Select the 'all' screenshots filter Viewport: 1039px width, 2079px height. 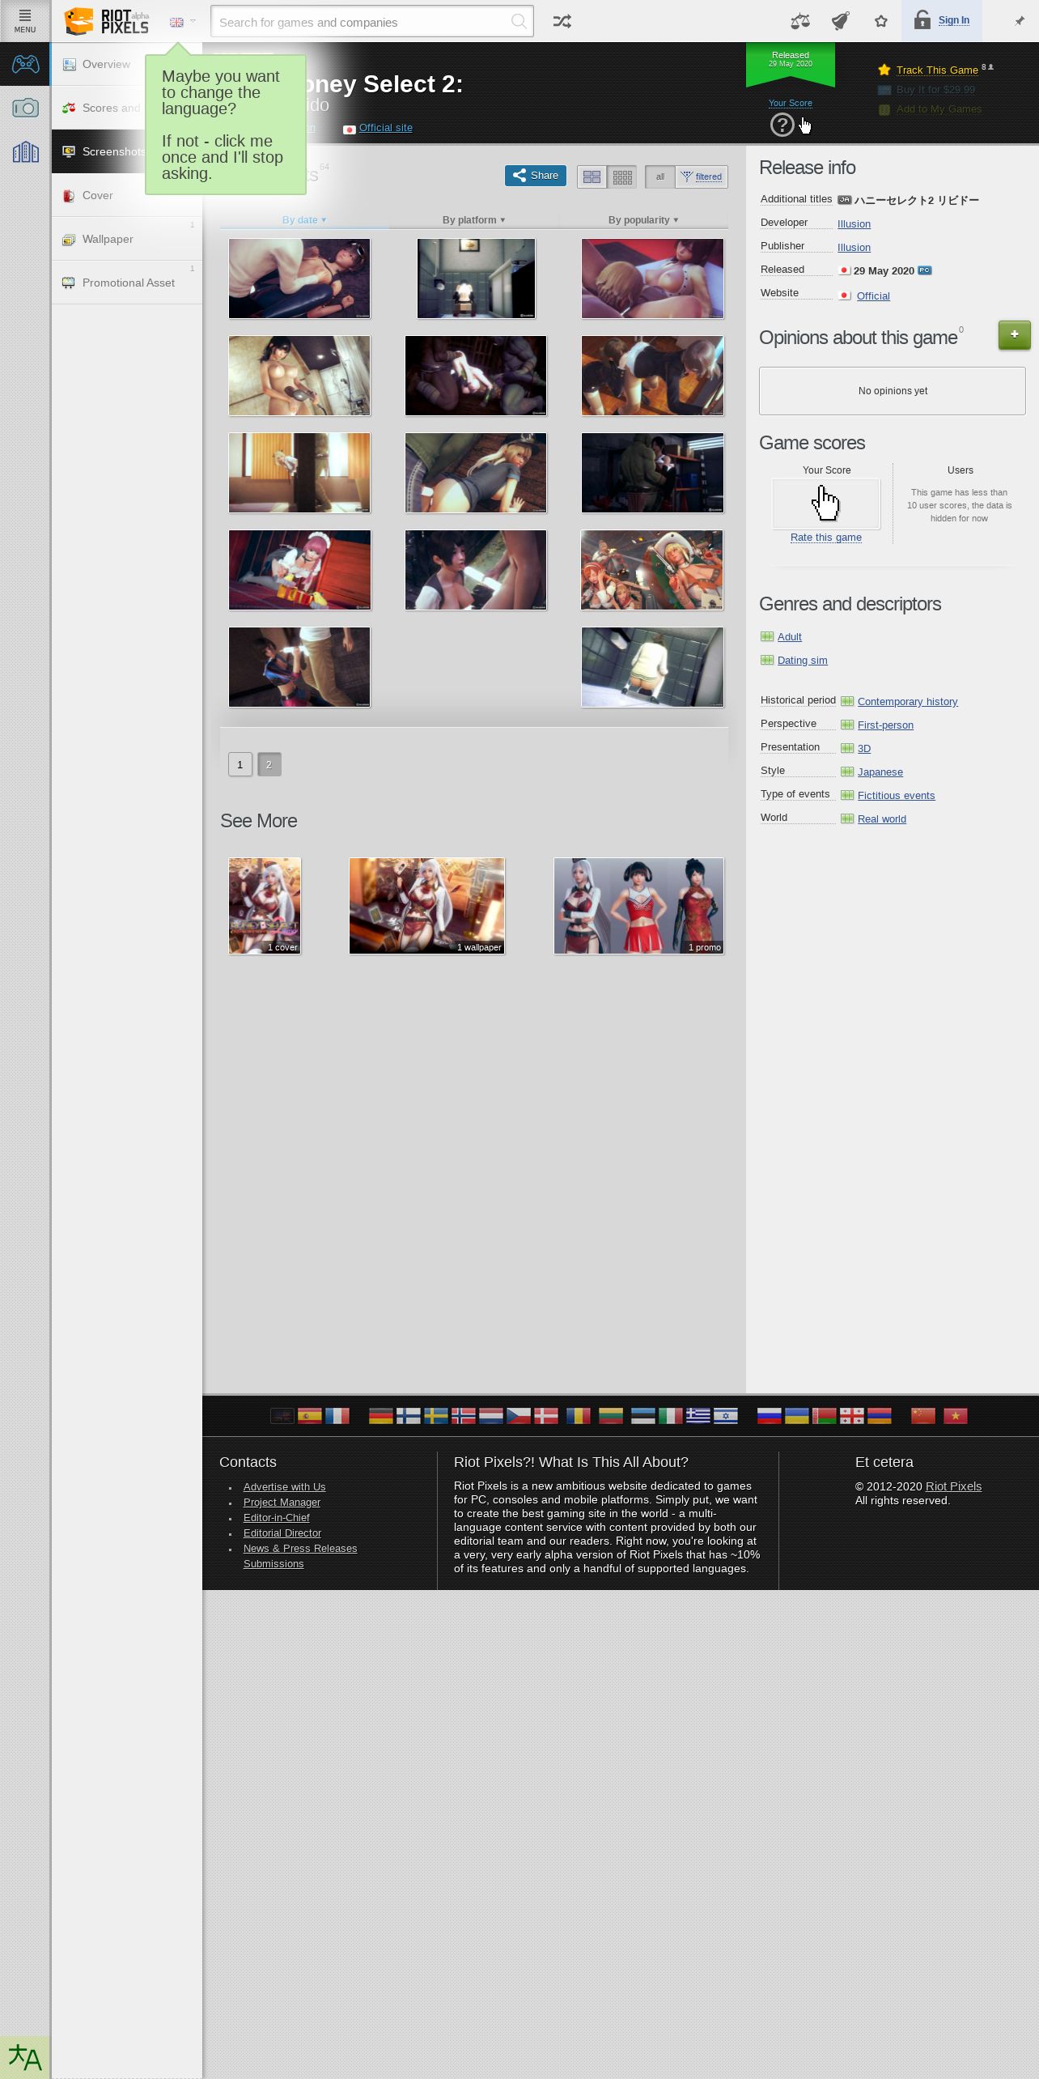point(660,177)
